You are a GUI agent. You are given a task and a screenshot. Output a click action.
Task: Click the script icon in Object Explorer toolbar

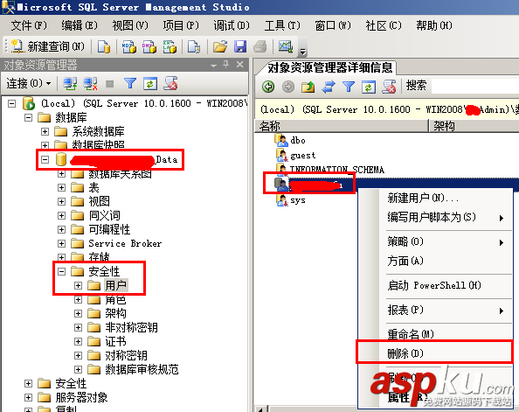click(x=170, y=83)
